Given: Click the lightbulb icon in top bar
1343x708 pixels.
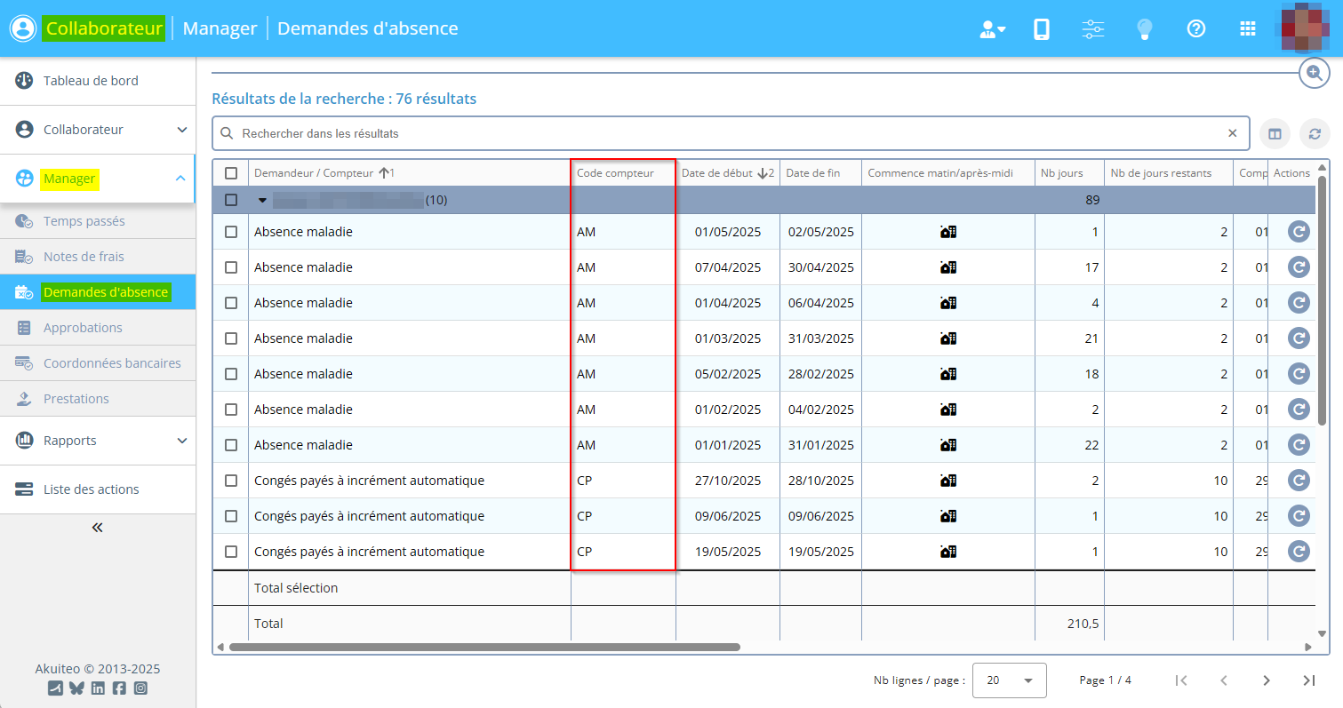Looking at the screenshot, I should point(1145,29).
